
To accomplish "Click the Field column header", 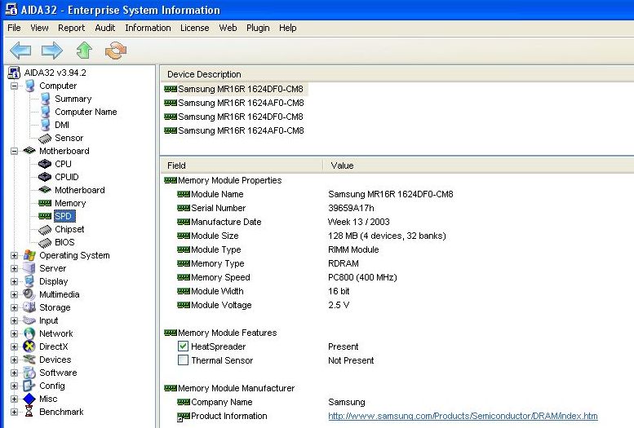I will pyautogui.click(x=176, y=165).
